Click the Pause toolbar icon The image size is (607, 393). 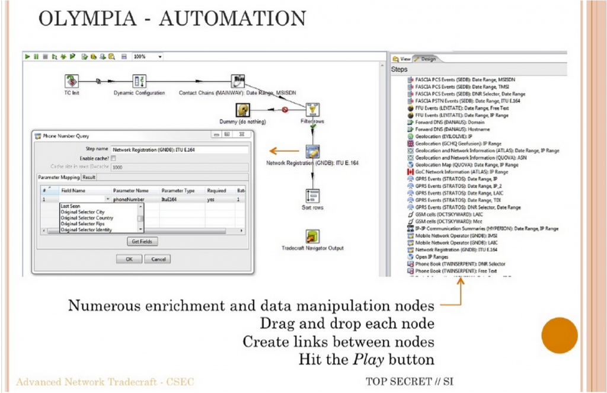point(37,56)
